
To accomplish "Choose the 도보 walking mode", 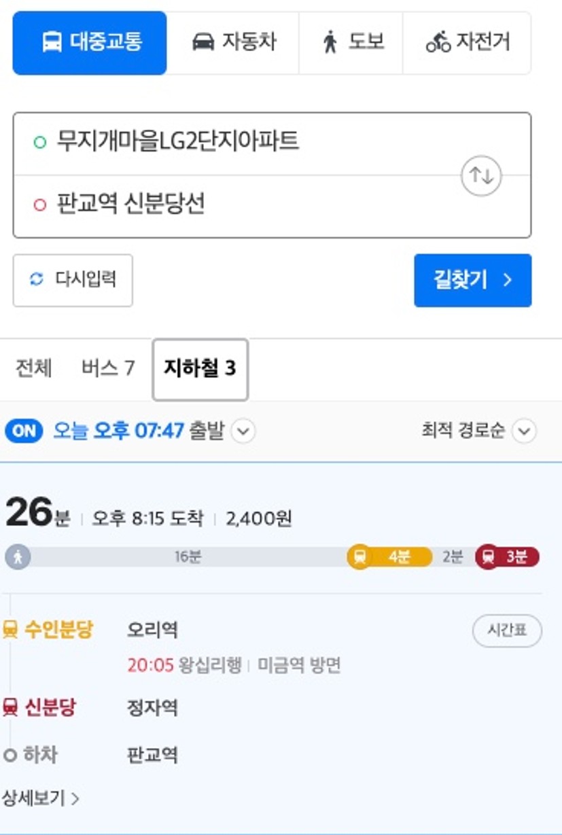I will (x=351, y=42).
